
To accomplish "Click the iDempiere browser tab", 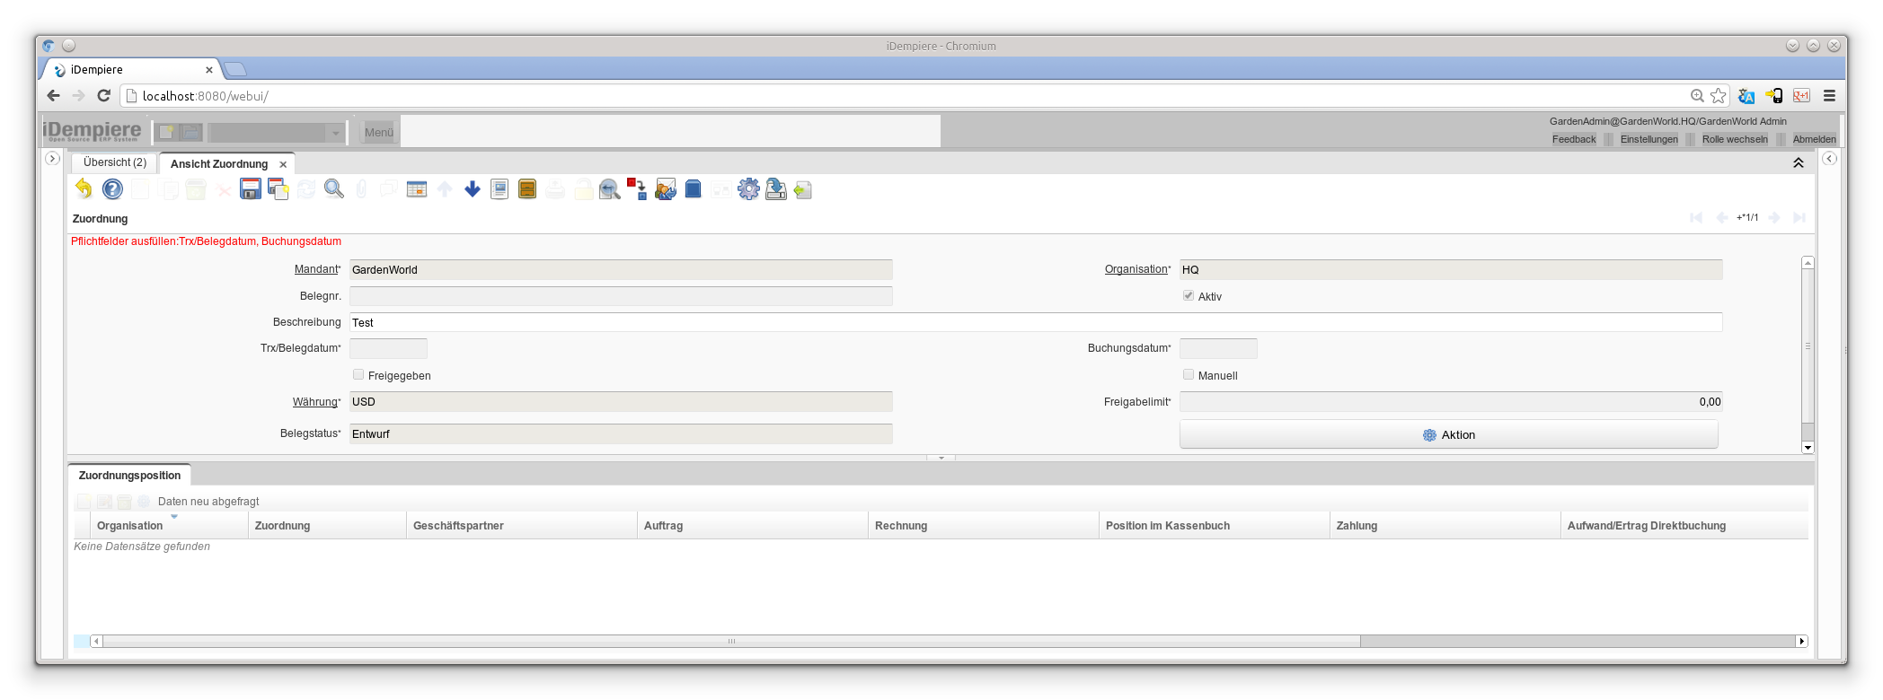I will click(x=130, y=69).
